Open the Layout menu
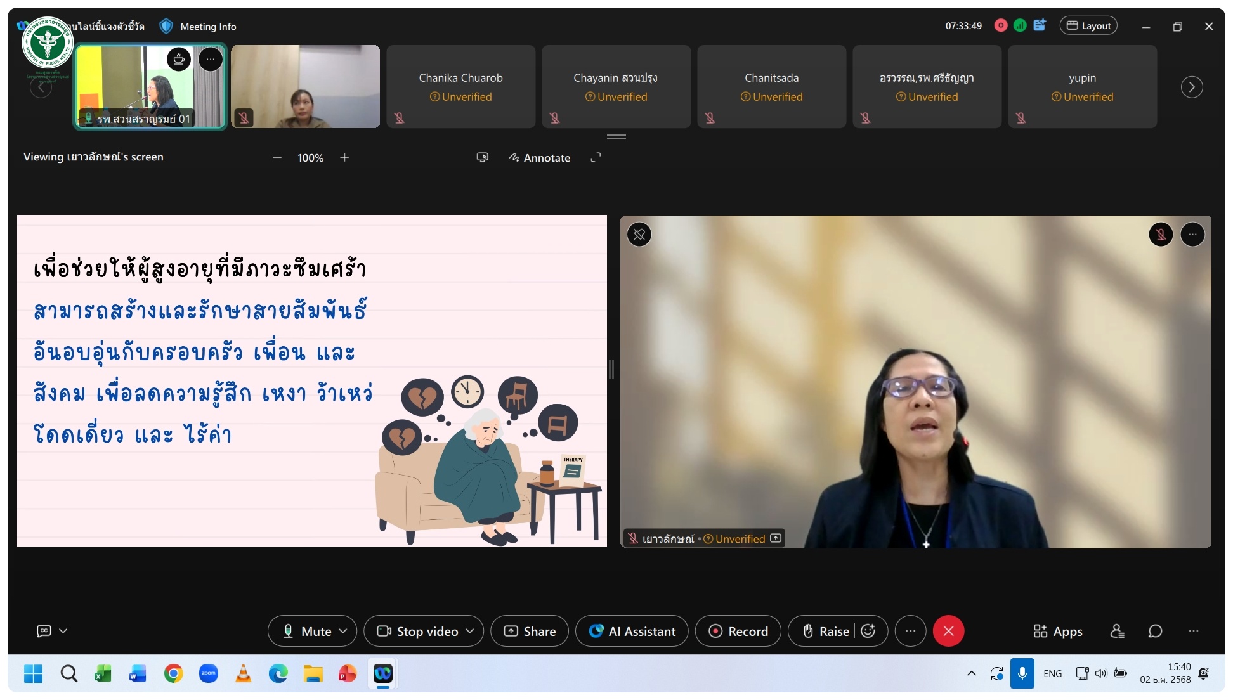 tap(1088, 26)
